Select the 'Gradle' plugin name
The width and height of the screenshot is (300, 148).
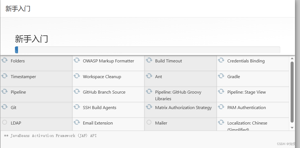(x=234, y=77)
